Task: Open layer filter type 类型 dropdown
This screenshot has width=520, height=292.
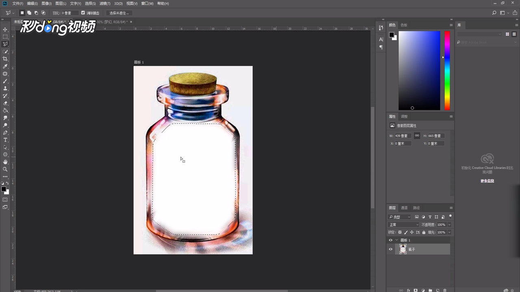Action: click(x=400, y=217)
